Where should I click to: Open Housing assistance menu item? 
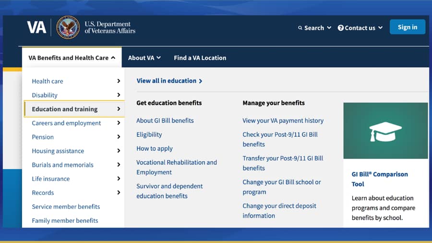[x=58, y=151]
